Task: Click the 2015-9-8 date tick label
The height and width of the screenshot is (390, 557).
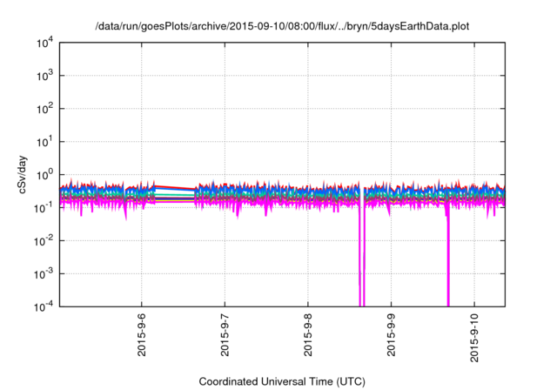Action: 308,335
